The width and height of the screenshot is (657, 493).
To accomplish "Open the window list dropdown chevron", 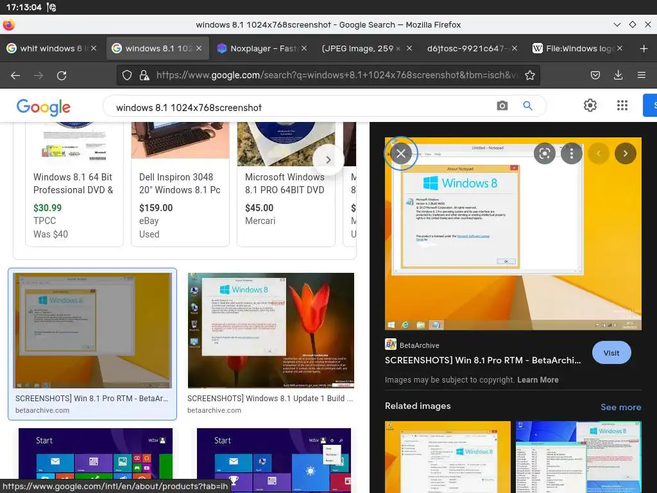I will [617, 25].
